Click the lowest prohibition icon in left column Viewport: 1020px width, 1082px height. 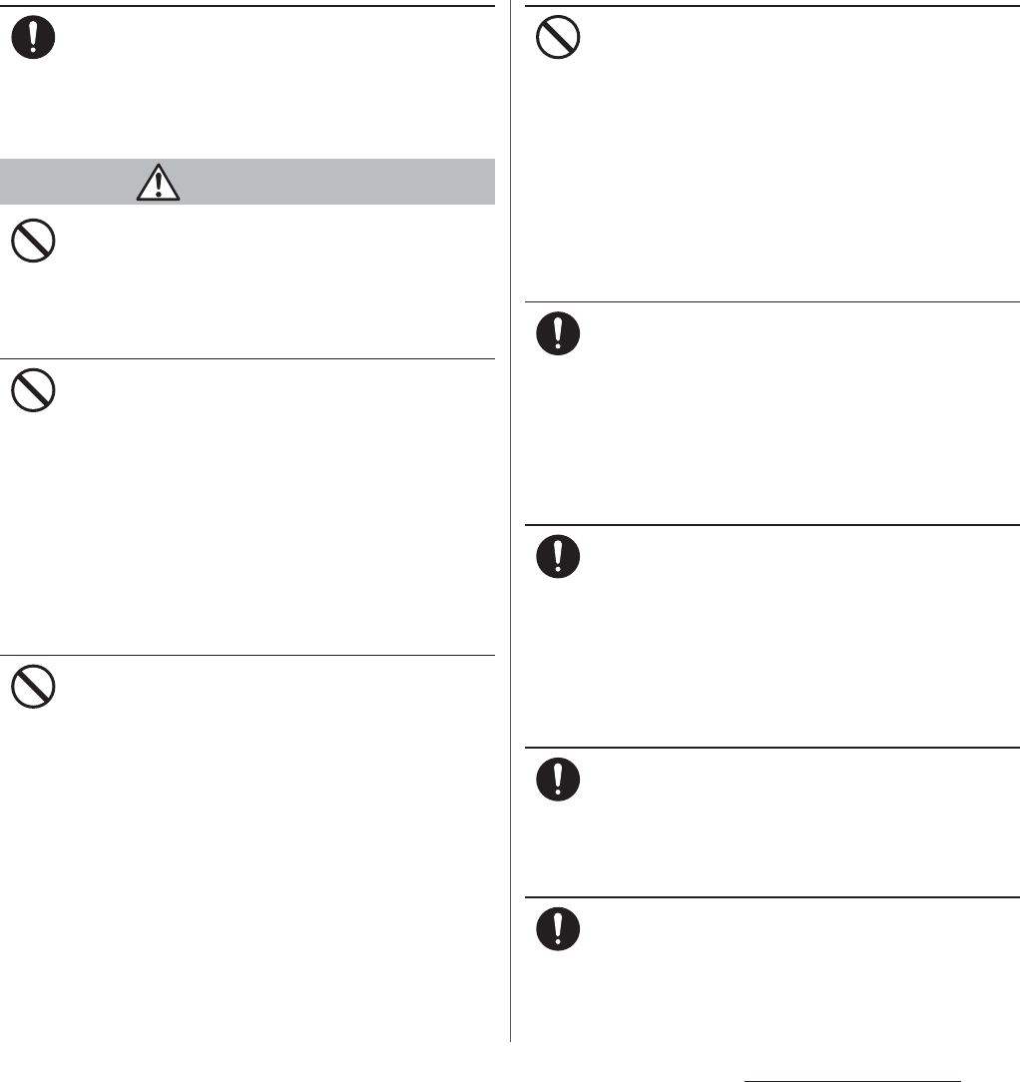[33, 687]
